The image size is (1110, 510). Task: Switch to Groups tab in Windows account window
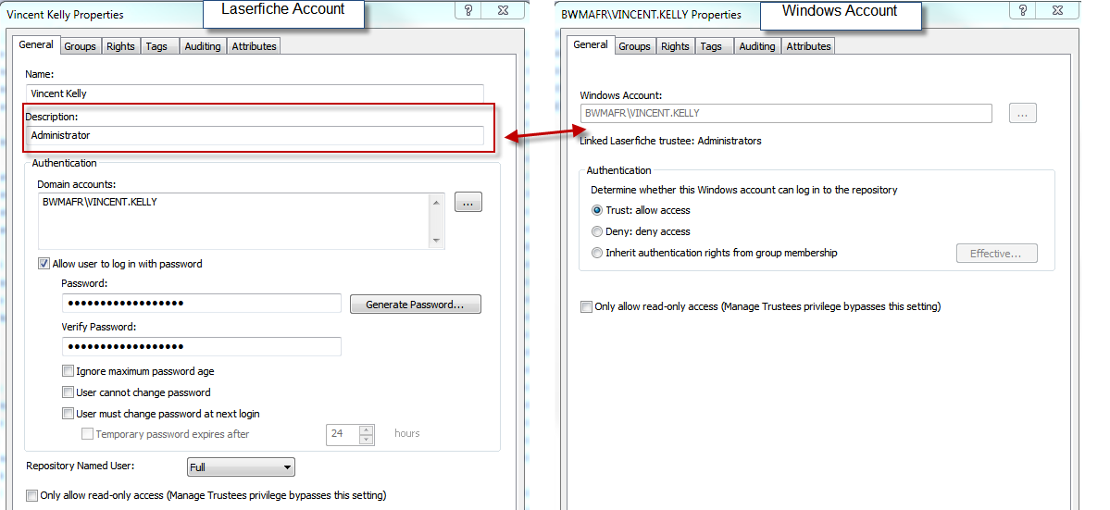[x=634, y=46]
